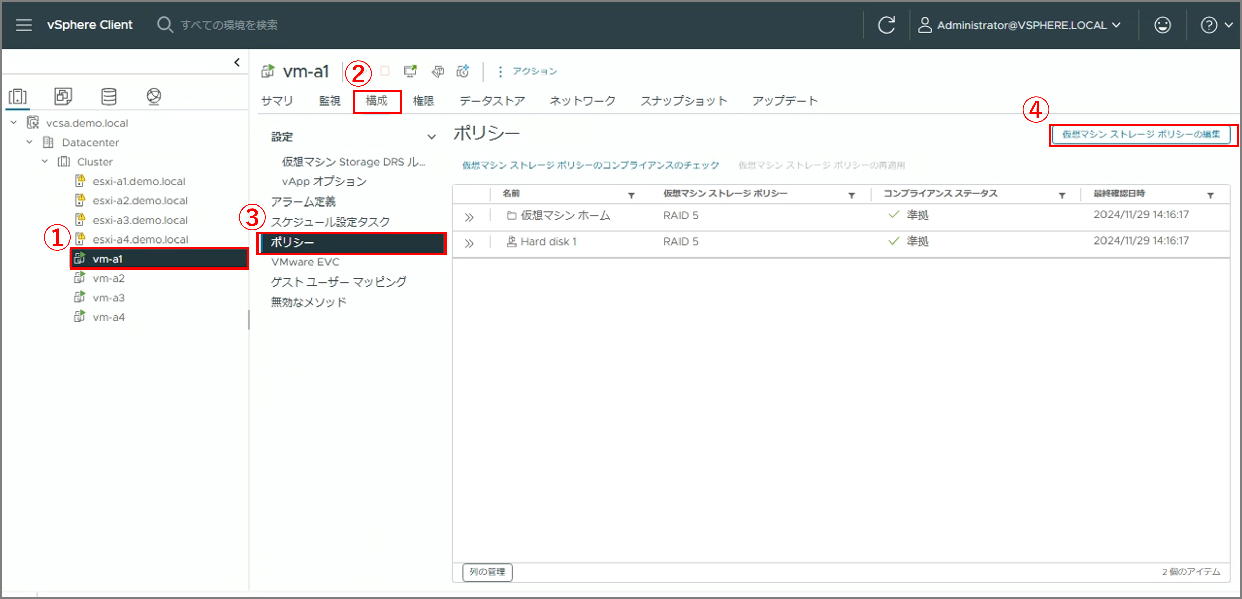The image size is (1242, 599).
Task: Select host esxi-a2.demo.local
Action: (x=140, y=201)
